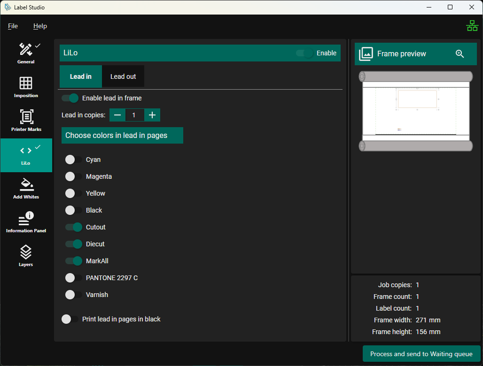The height and width of the screenshot is (366, 483).
Task: Decrease lead in copies with minus button
Action: [117, 115]
